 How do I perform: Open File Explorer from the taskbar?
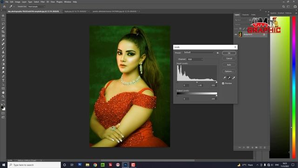[x=88, y=165]
